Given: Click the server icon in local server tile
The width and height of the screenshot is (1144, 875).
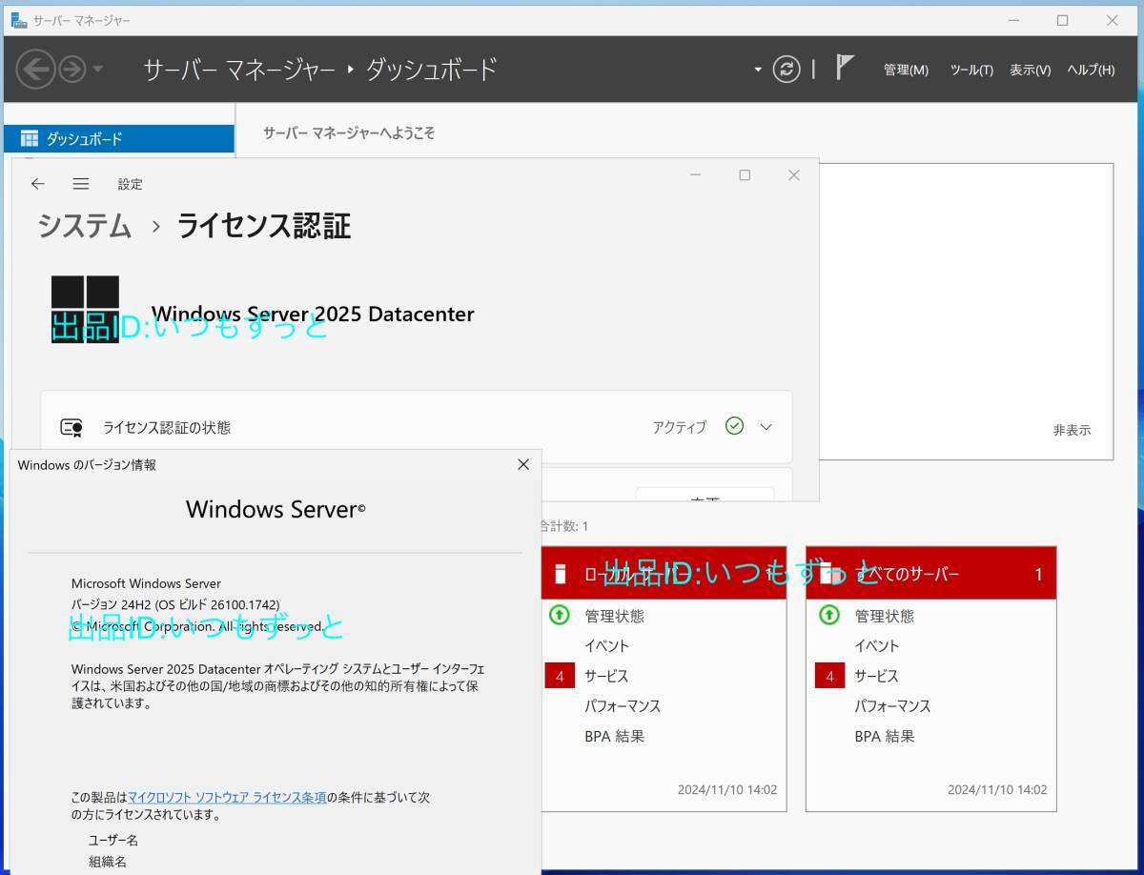Looking at the screenshot, I should point(561,574).
